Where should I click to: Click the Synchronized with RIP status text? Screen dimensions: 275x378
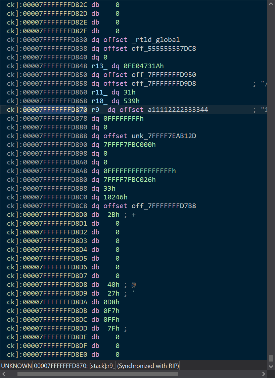point(148,366)
